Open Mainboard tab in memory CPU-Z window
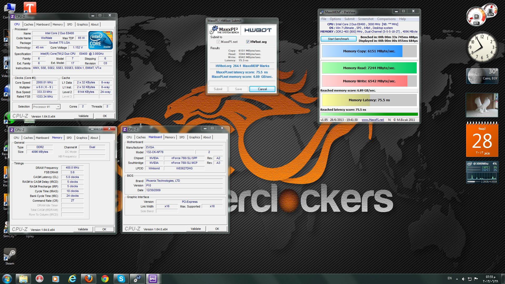Screen dimensions: 505x284 pos(42,138)
